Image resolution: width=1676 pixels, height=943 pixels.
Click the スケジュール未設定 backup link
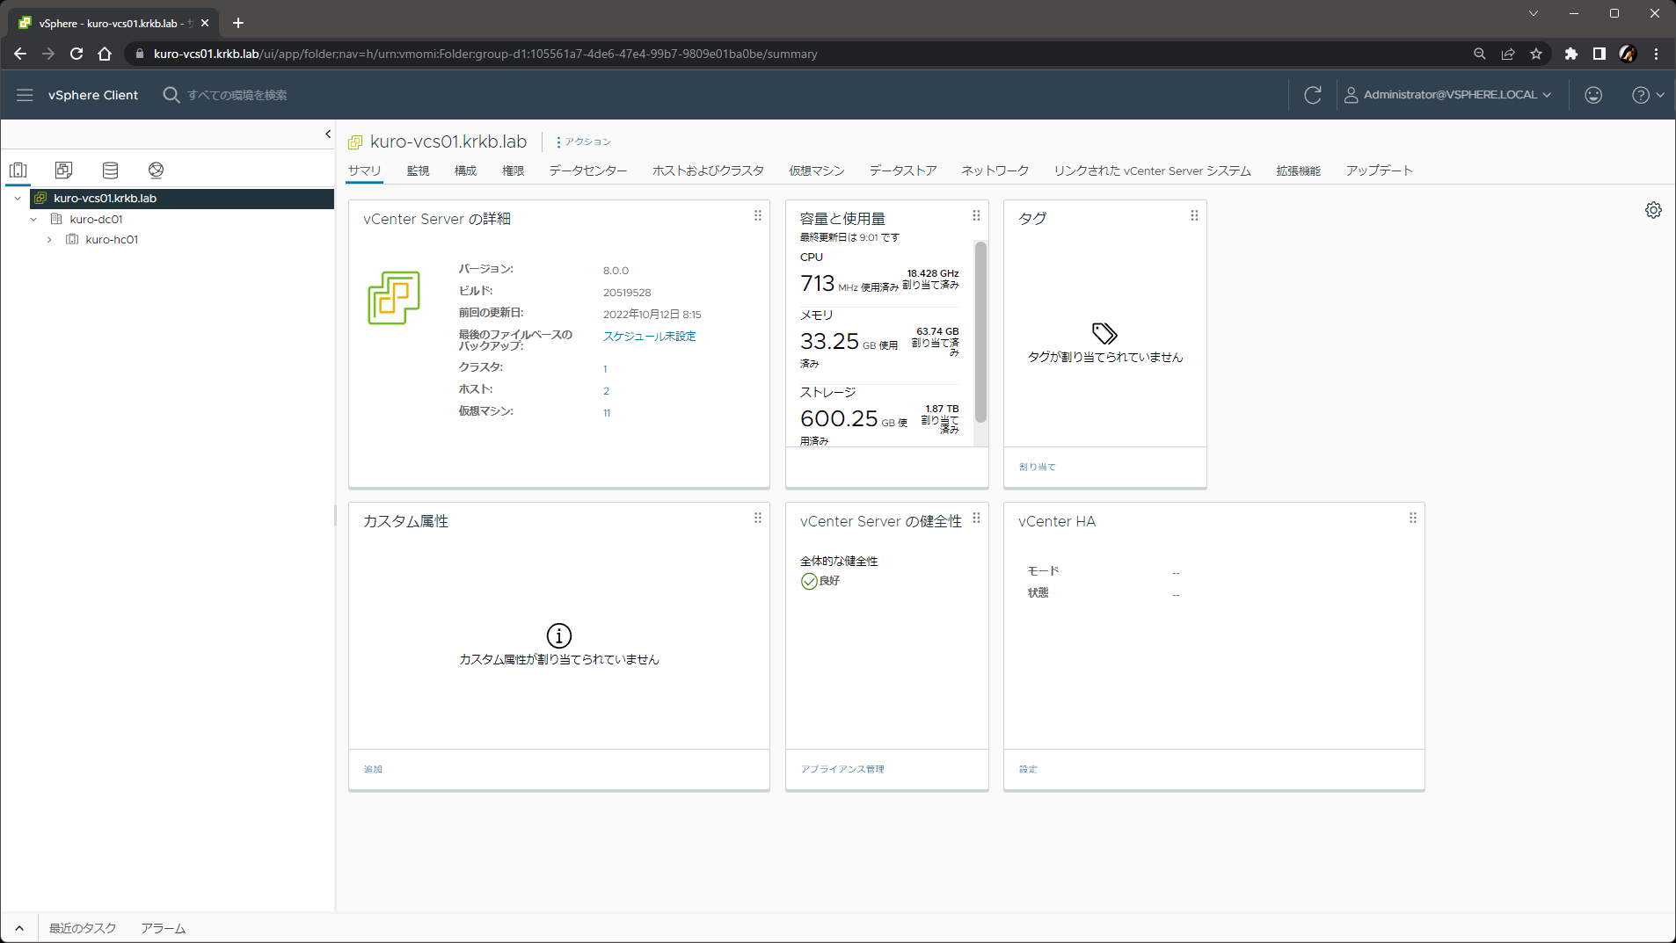pyautogui.click(x=649, y=337)
